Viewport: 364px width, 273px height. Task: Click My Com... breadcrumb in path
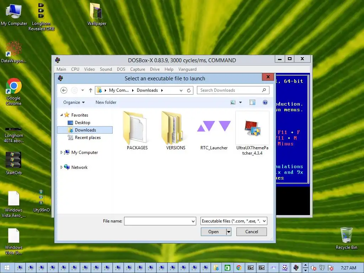click(119, 90)
